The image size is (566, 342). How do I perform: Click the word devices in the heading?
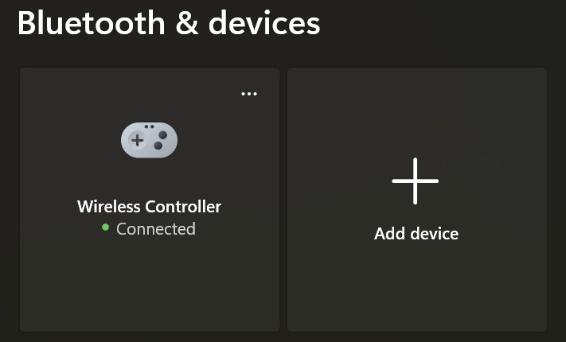pos(264,23)
